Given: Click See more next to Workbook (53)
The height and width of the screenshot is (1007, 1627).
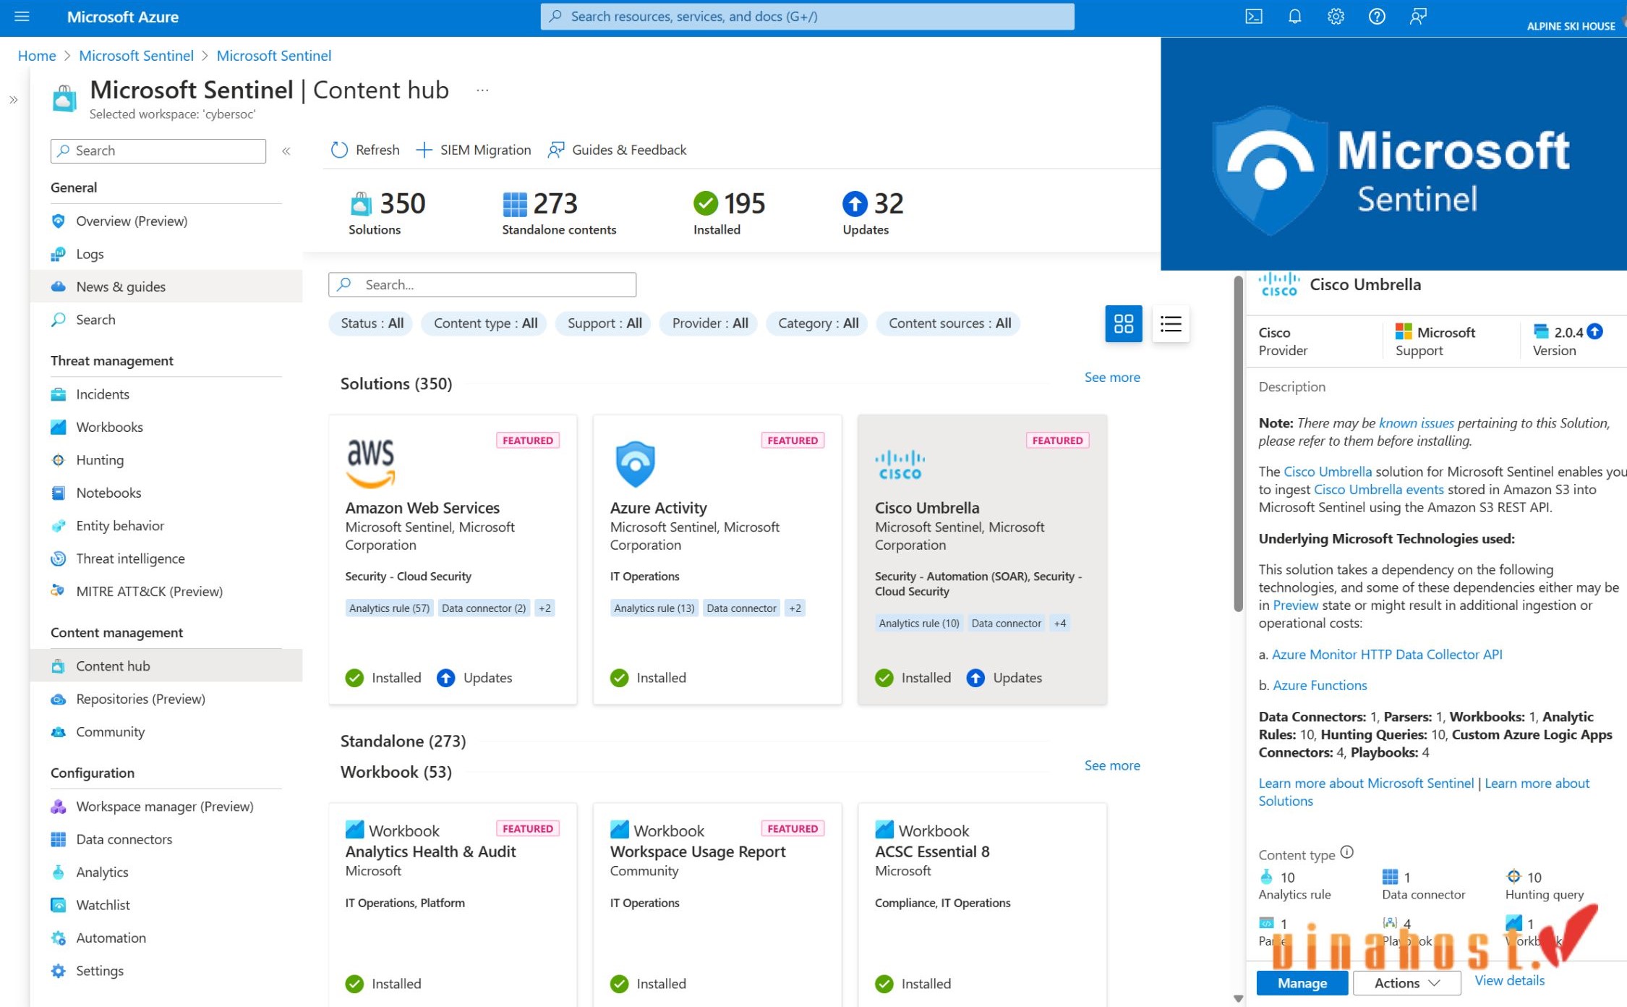Looking at the screenshot, I should pyautogui.click(x=1112, y=765).
